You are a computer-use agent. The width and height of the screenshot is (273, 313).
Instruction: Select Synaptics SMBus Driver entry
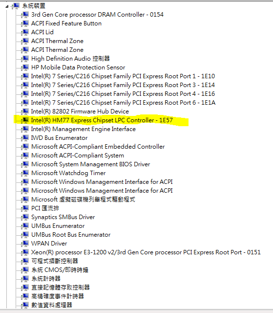(x=63, y=217)
